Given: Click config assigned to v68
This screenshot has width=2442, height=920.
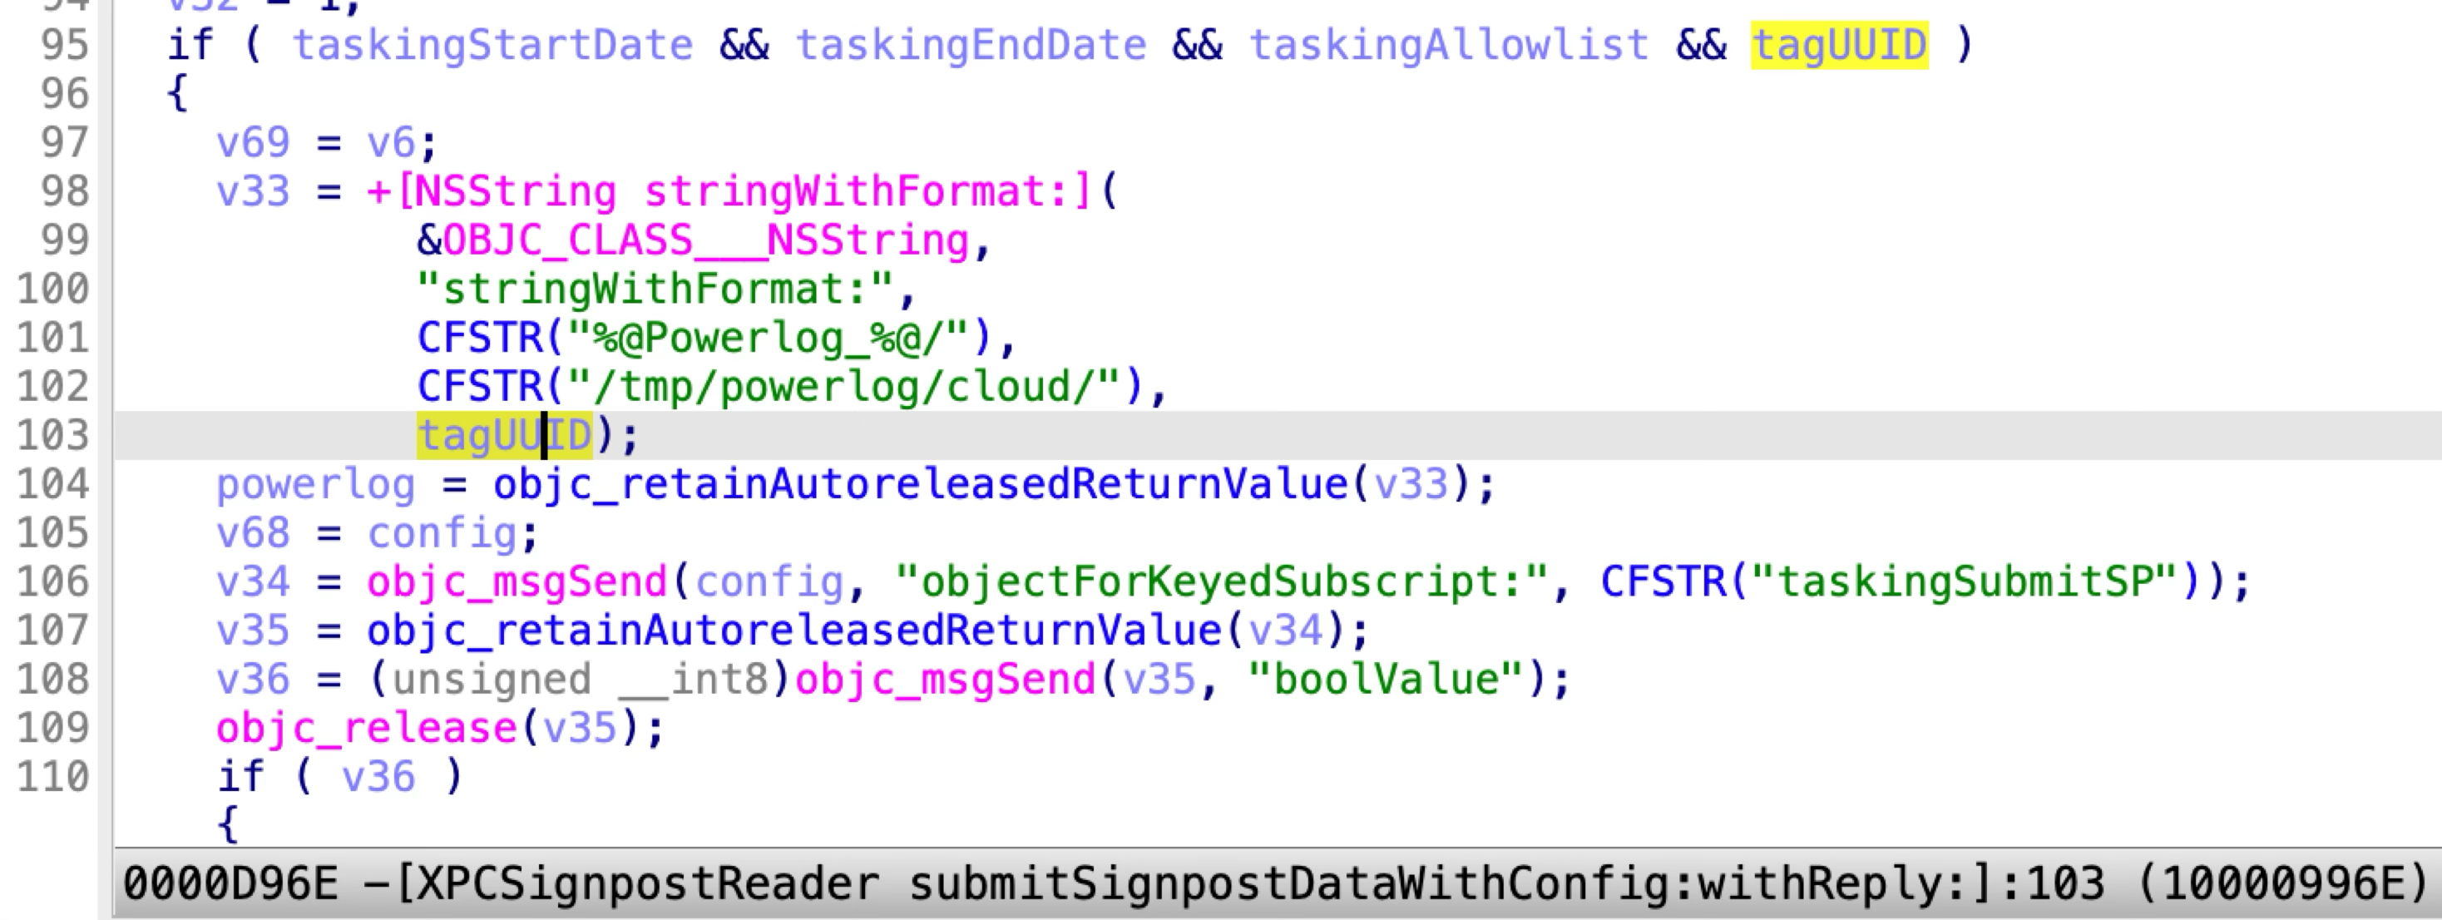Looking at the screenshot, I should tap(442, 533).
